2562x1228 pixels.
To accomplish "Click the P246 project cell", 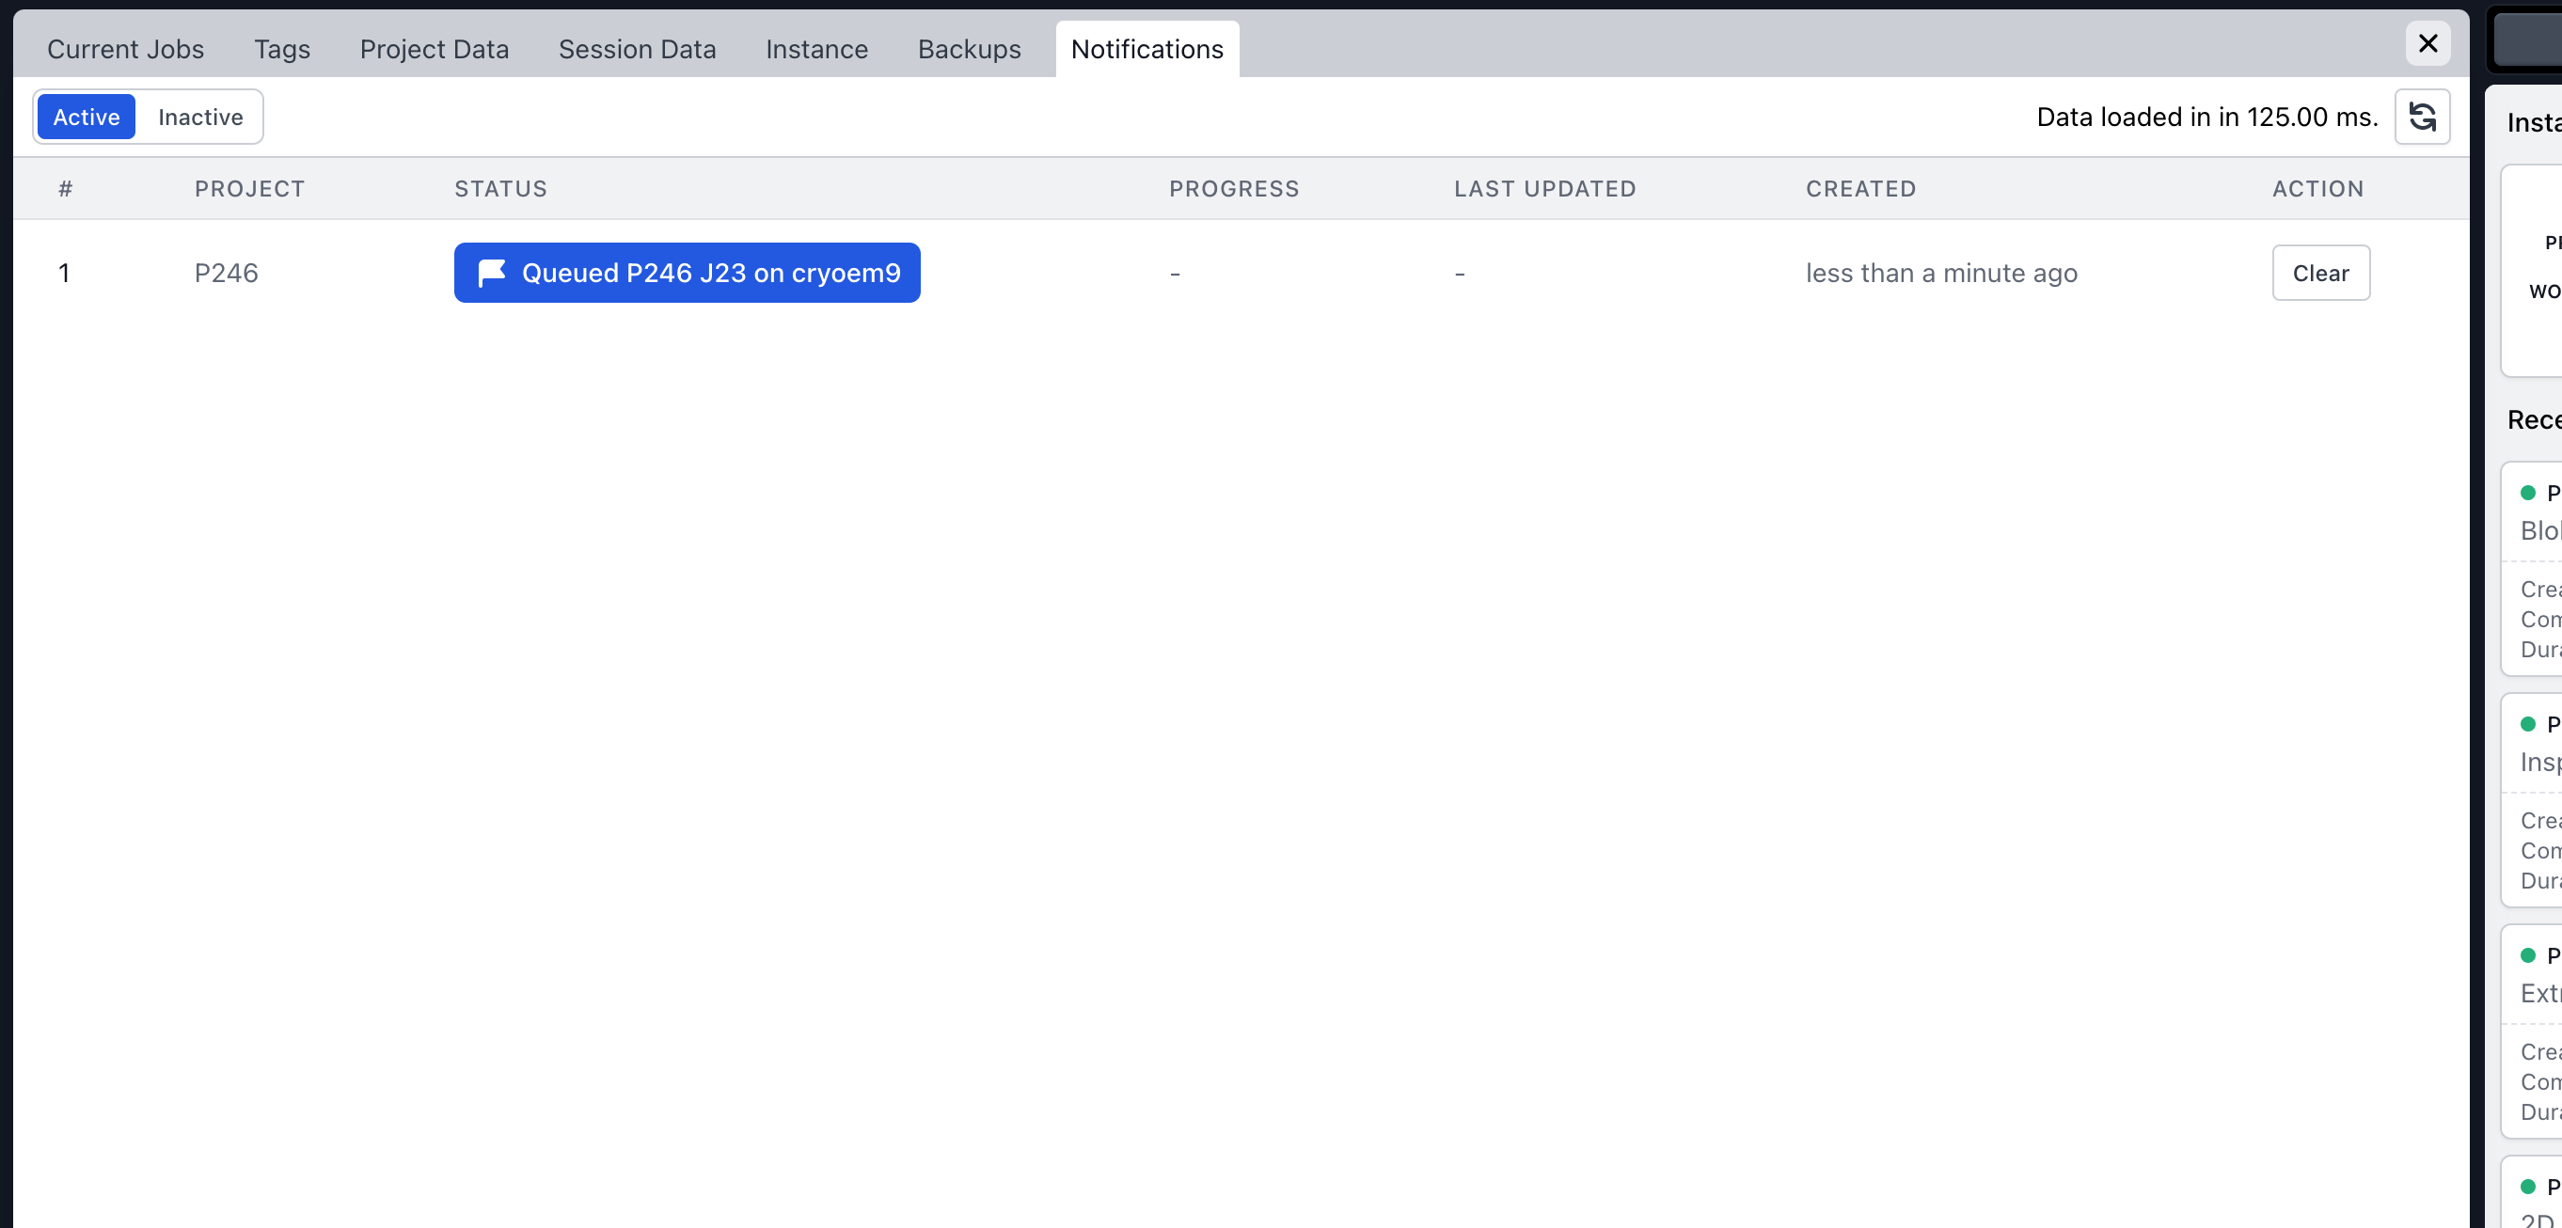I will 226,274.
